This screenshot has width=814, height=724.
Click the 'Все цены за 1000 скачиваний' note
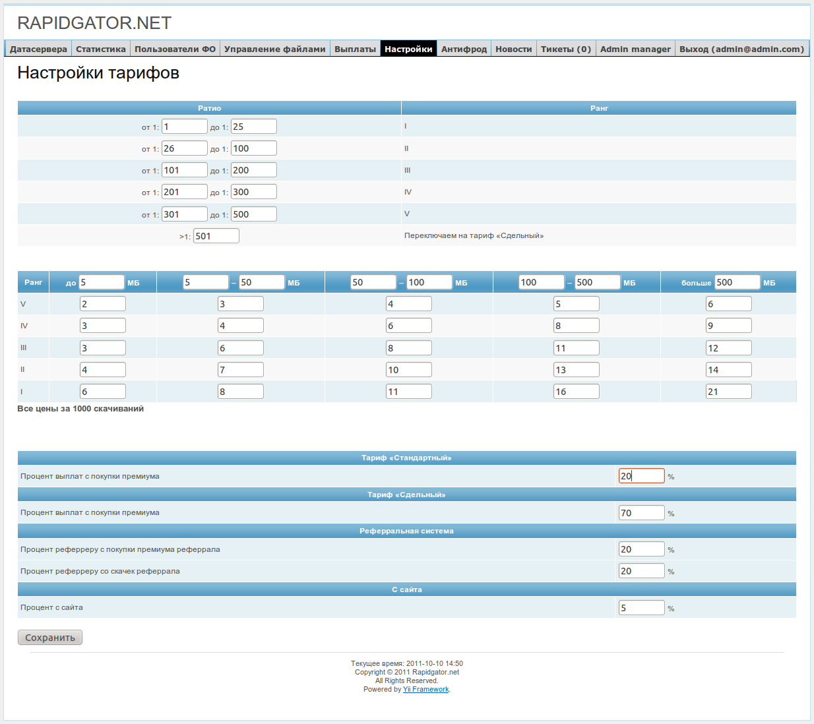coord(80,409)
